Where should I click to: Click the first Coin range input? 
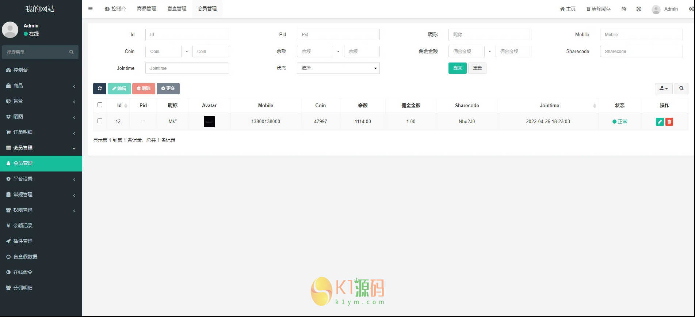[x=163, y=52]
